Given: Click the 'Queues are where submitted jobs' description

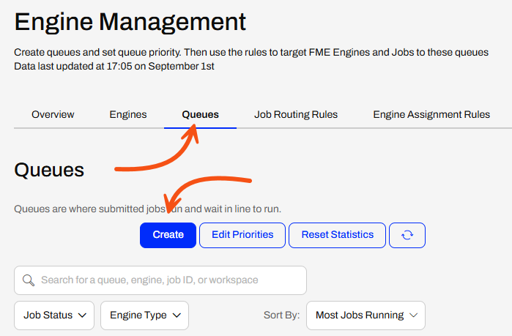Looking at the screenshot, I should point(147,209).
